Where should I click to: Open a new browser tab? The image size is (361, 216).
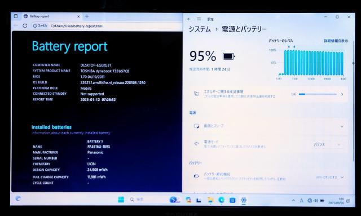(87, 16)
